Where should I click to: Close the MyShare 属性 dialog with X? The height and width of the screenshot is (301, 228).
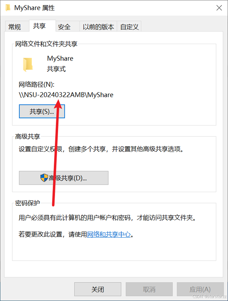point(219,8)
